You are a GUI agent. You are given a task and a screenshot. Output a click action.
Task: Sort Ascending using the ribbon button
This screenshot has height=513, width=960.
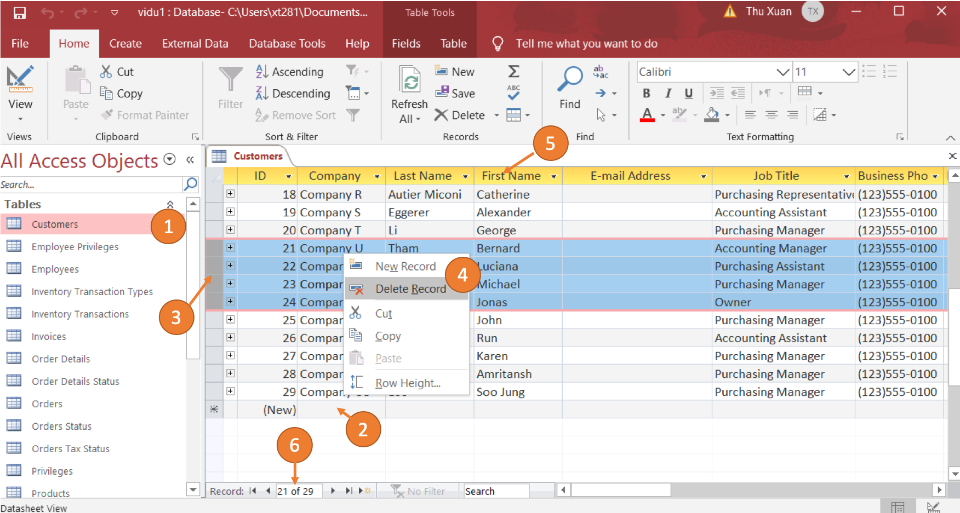[290, 72]
